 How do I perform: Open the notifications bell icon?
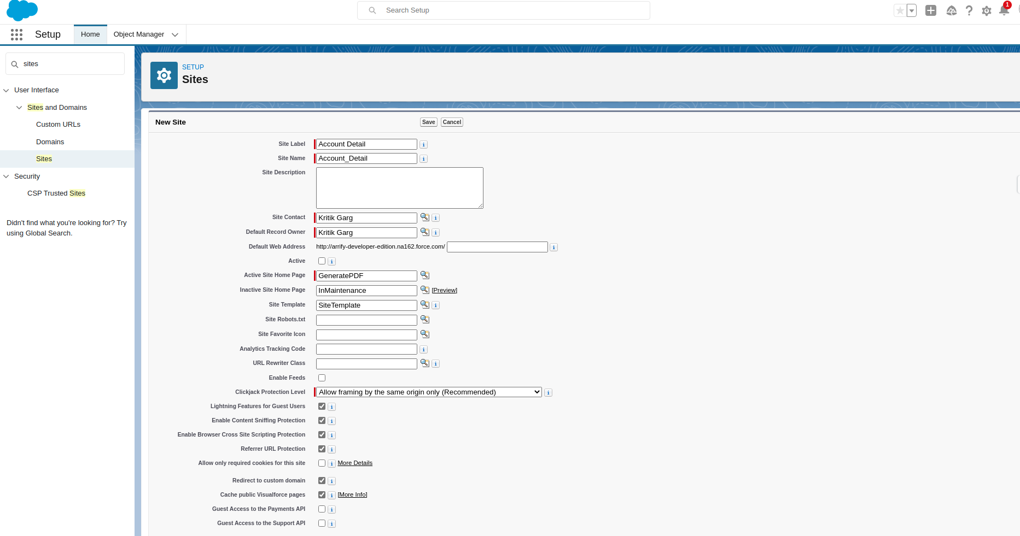tap(1004, 10)
